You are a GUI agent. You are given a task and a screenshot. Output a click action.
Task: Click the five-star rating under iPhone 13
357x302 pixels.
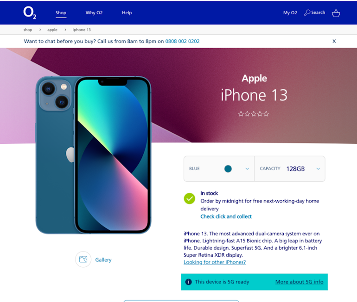[x=254, y=114]
